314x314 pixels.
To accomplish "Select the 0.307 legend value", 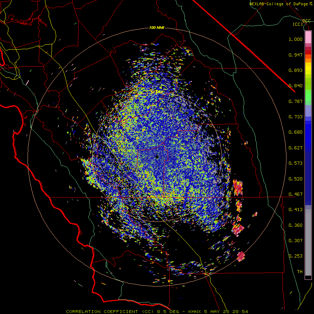I will pyautogui.click(x=296, y=240).
